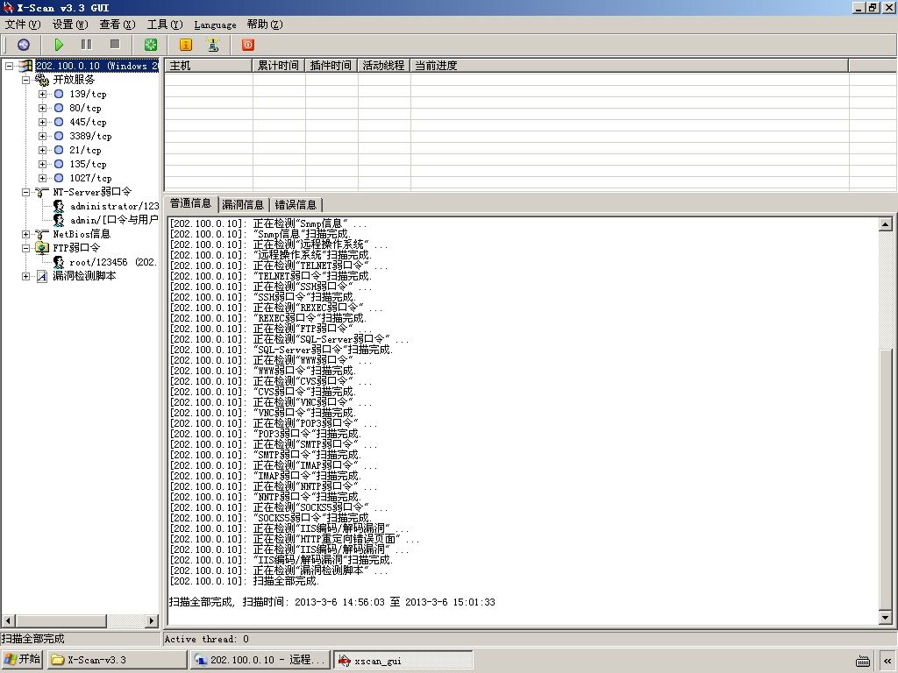Expand the 445/tcp port node
Viewport: 898px width, 673px height.
click(42, 122)
